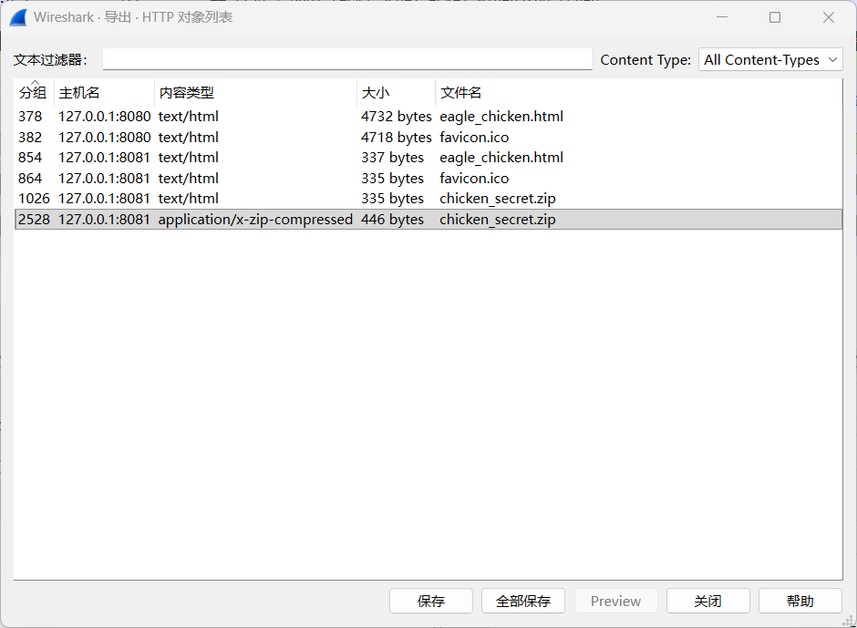Open help with the 帮助 button
Screen dimensions: 857x628
pyautogui.click(x=800, y=602)
